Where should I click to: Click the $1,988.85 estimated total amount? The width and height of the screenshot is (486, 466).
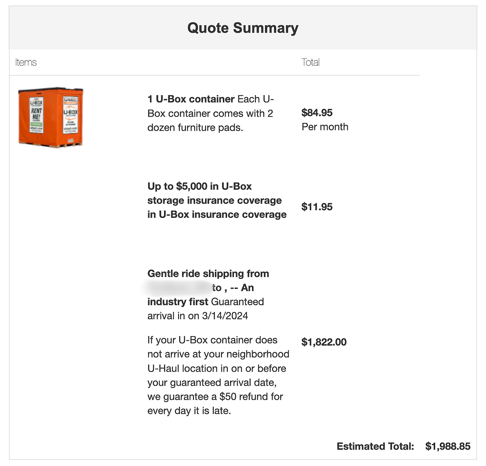(448, 446)
